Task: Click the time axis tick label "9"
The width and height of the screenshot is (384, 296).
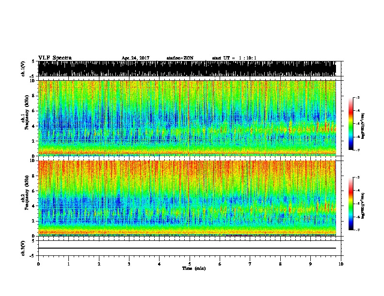Action: tap(310, 264)
